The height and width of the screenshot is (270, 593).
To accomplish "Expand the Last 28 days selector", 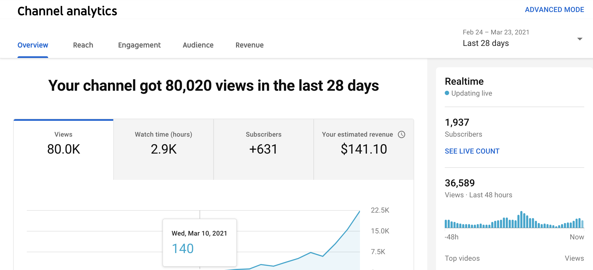I will pyautogui.click(x=486, y=43).
